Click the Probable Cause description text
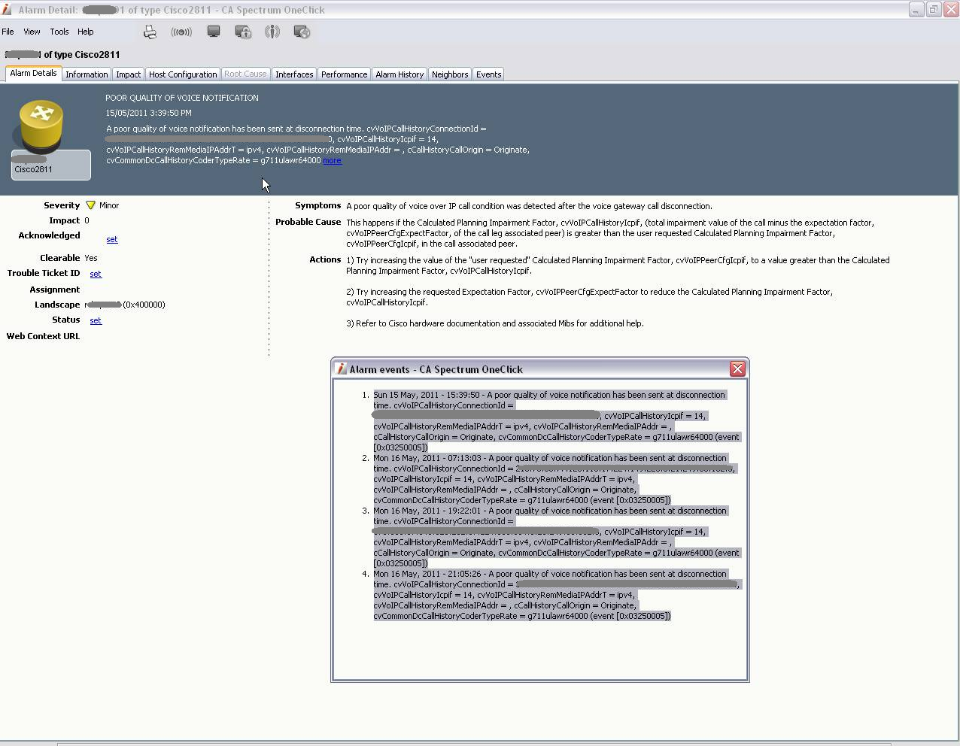Viewport: 960px width, 746px height. tap(610, 233)
